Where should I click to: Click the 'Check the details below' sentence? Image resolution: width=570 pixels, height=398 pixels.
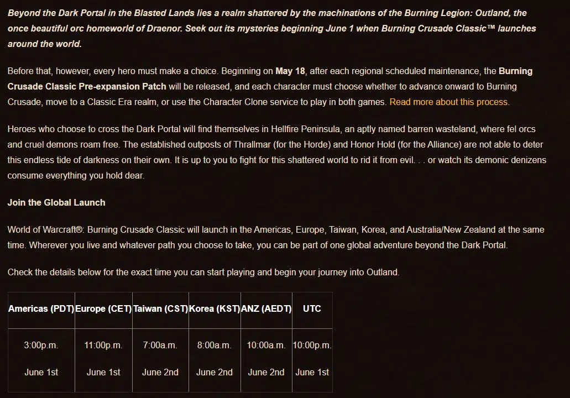(203, 272)
